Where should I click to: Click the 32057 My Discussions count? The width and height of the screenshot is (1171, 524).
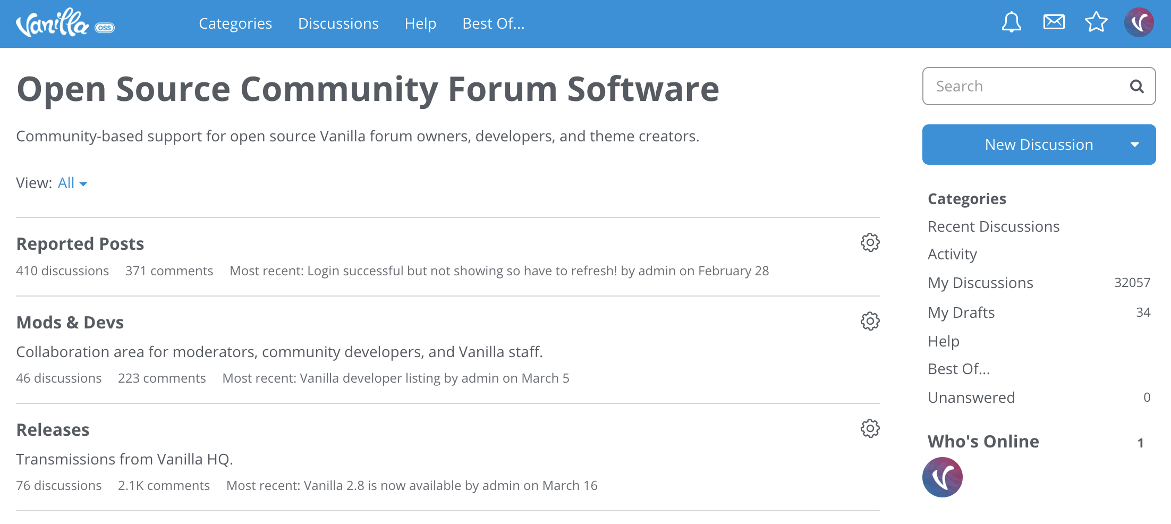point(1132,283)
